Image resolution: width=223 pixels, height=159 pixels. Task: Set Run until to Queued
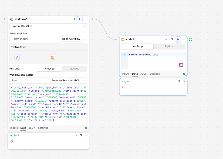pos(75,69)
